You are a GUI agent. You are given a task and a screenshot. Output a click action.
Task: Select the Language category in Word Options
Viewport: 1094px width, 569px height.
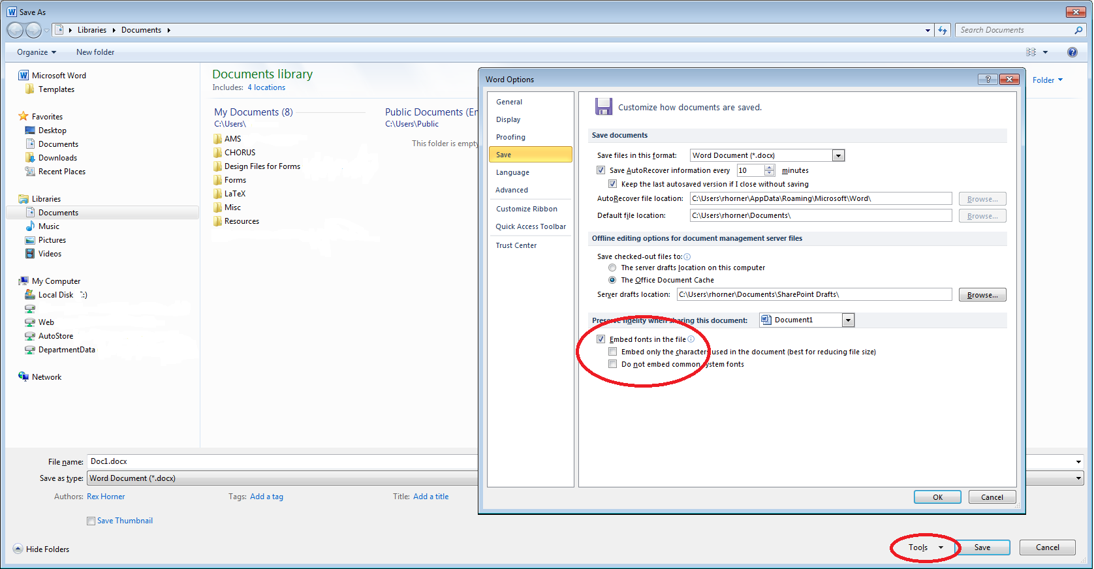click(530, 172)
